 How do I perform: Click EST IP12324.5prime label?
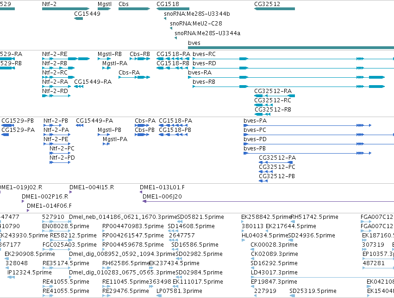[29, 273]
